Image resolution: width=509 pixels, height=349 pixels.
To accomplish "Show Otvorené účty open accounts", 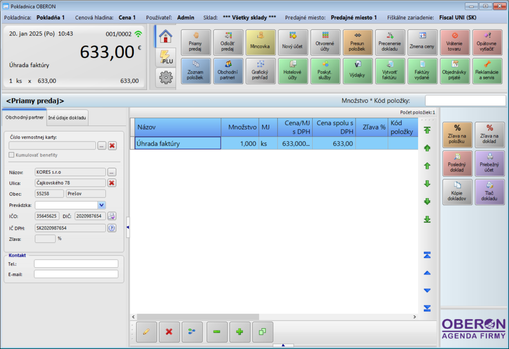I will 325,43.
